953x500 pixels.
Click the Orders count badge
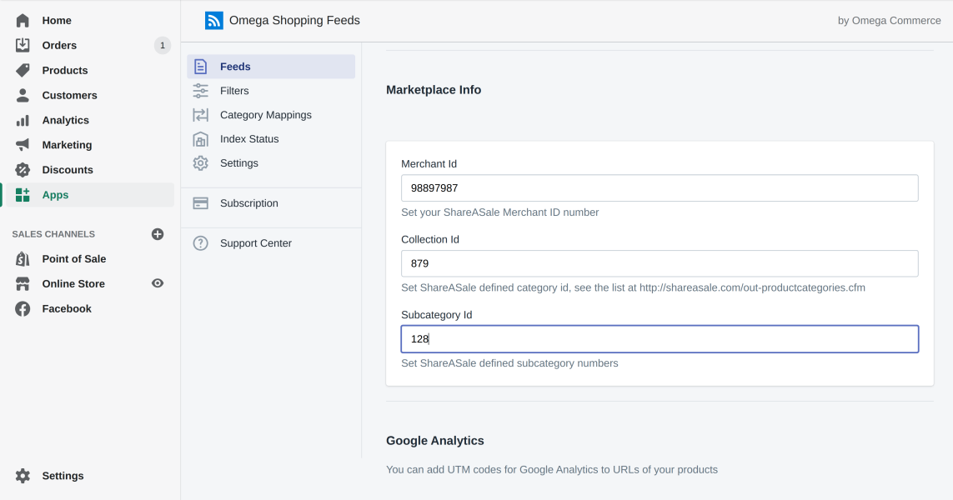(x=163, y=46)
